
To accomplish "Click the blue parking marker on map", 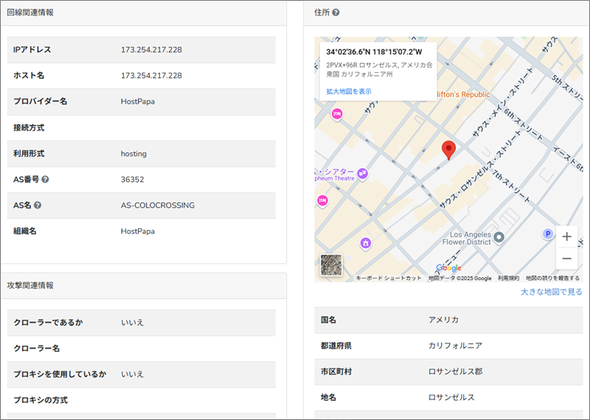I will pyautogui.click(x=548, y=234).
